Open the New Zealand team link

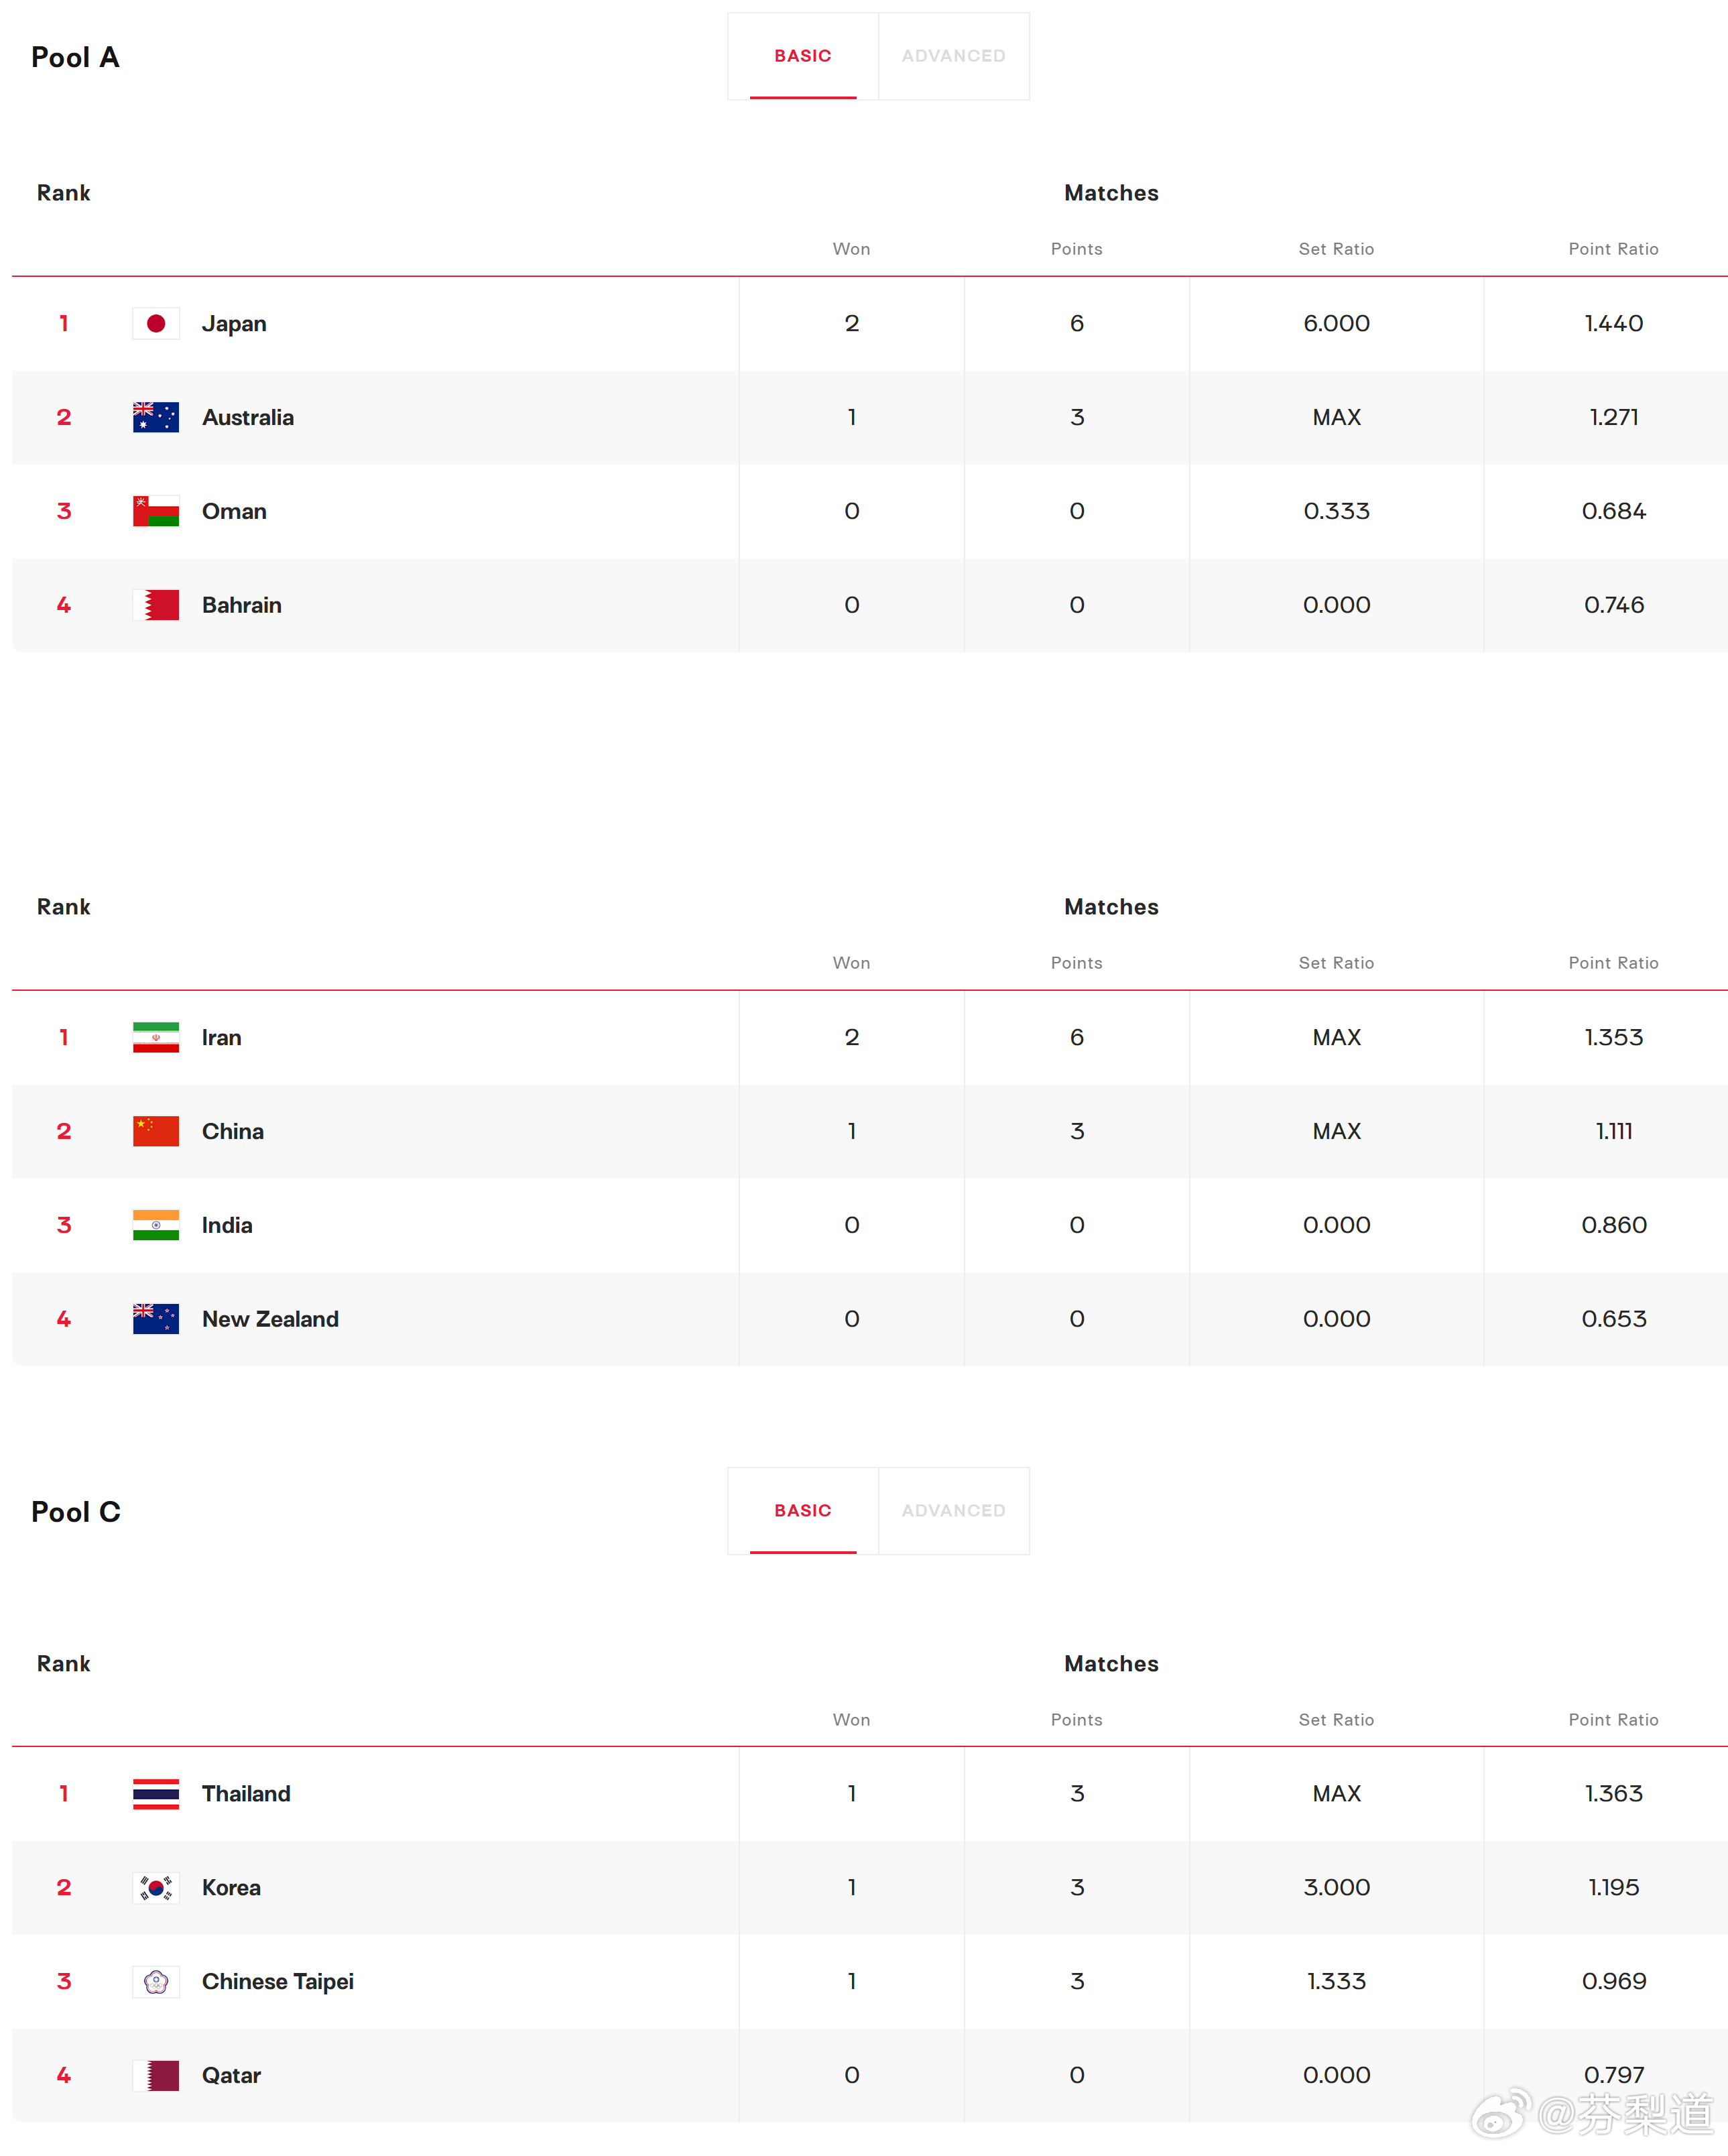[x=270, y=1319]
